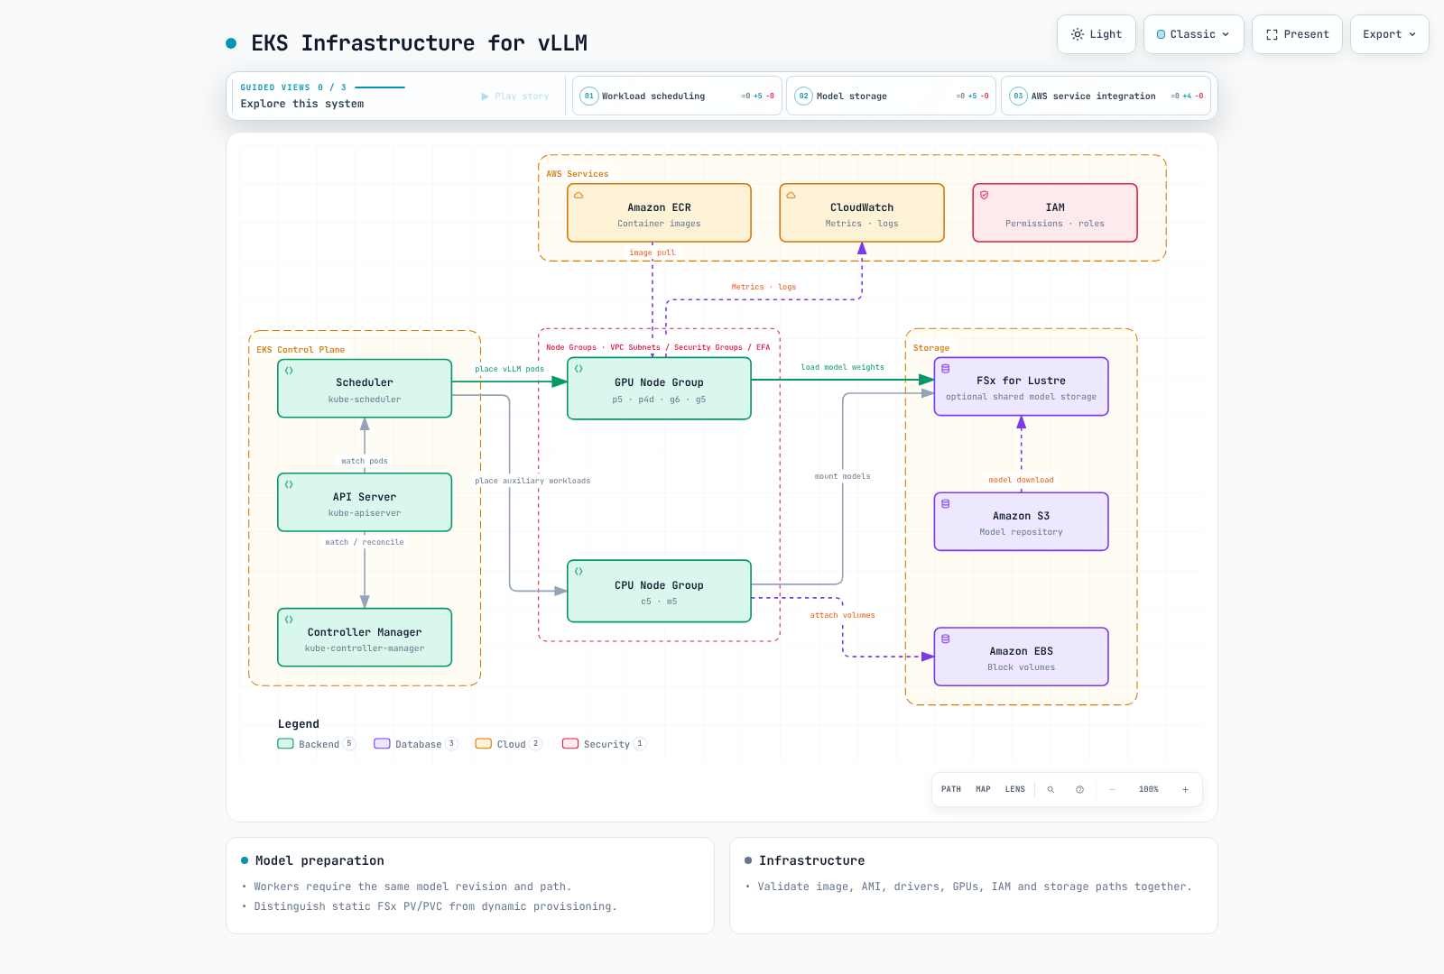Click the 'Storage' group label
The width and height of the screenshot is (1444, 974).
pyautogui.click(x=930, y=348)
